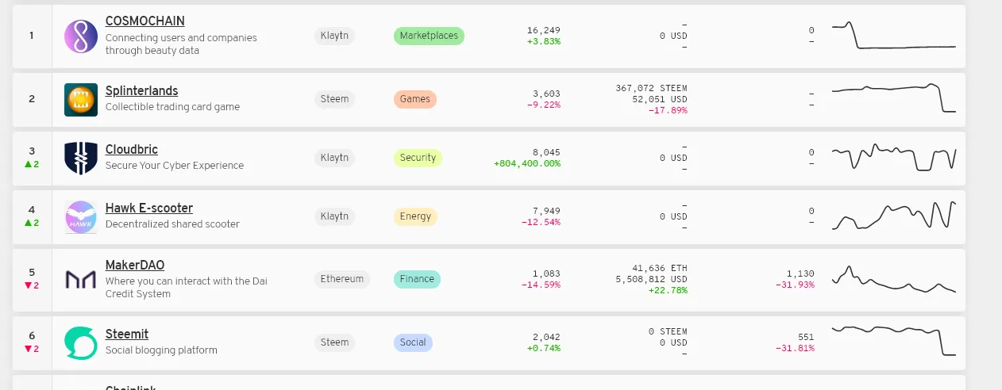The image size is (1002, 390).
Task: Open the Hawk E-scooter logo icon
Action: 81,216
